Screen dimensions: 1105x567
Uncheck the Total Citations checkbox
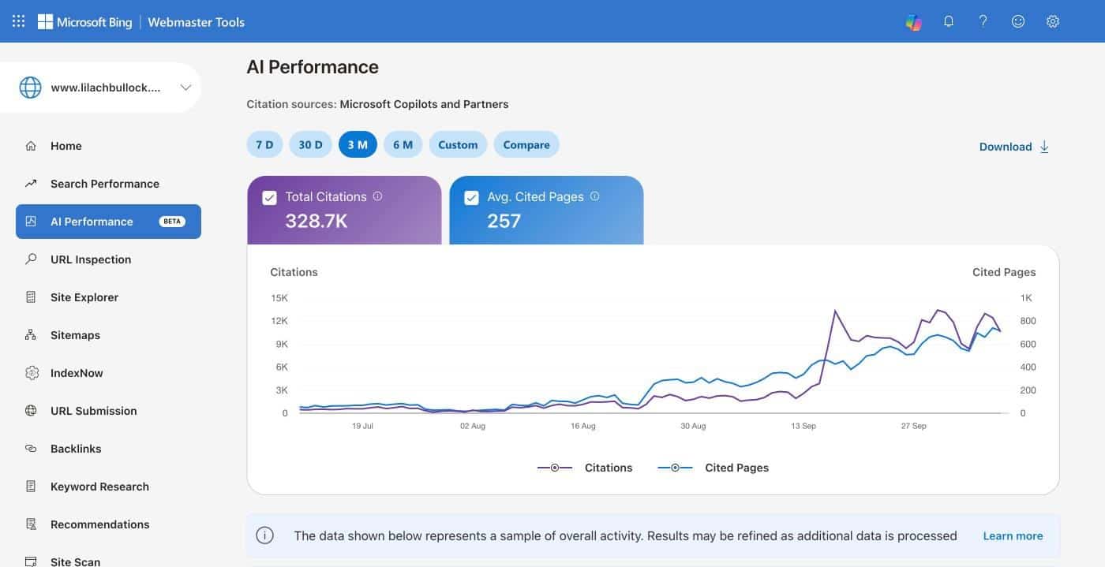click(x=269, y=198)
